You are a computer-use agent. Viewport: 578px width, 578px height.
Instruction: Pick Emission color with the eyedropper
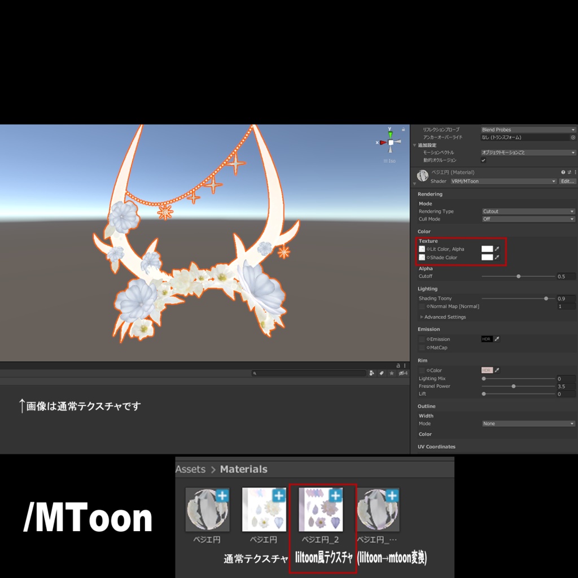497,339
